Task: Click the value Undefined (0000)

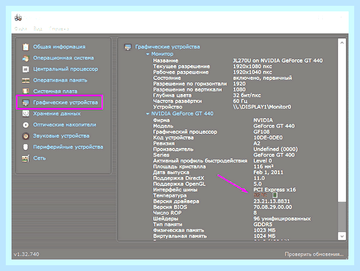Action: 275,149
